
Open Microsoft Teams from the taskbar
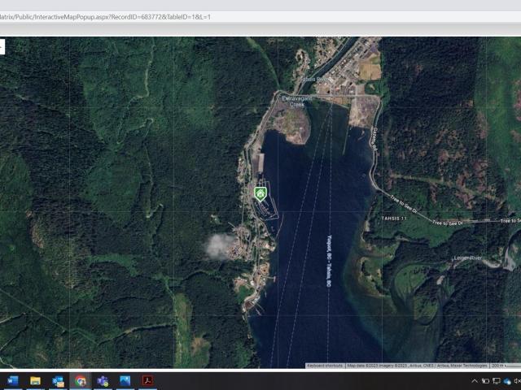[x=103, y=380]
